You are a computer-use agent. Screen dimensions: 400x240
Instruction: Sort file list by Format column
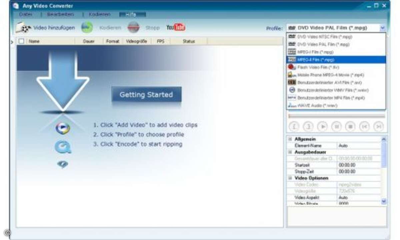coord(113,41)
